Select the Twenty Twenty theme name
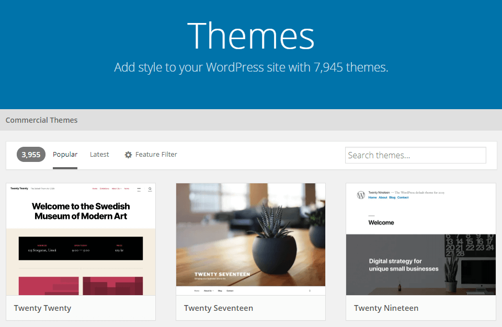Viewport: 502px width, 327px height. (x=42, y=308)
